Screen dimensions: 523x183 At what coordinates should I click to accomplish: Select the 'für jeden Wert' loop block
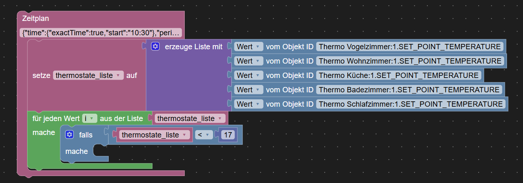[x=57, y=119]
